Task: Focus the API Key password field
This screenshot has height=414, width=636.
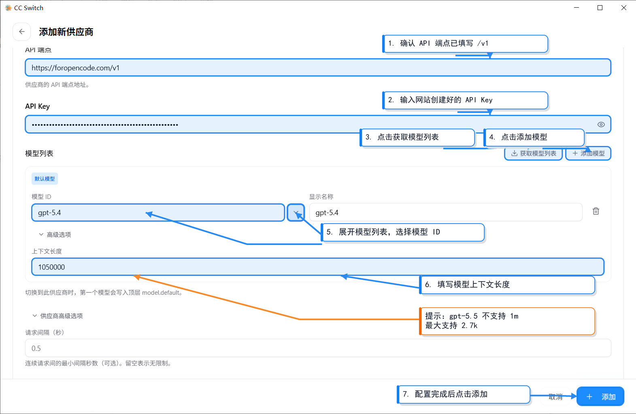Action: click(x=318, y=125)
